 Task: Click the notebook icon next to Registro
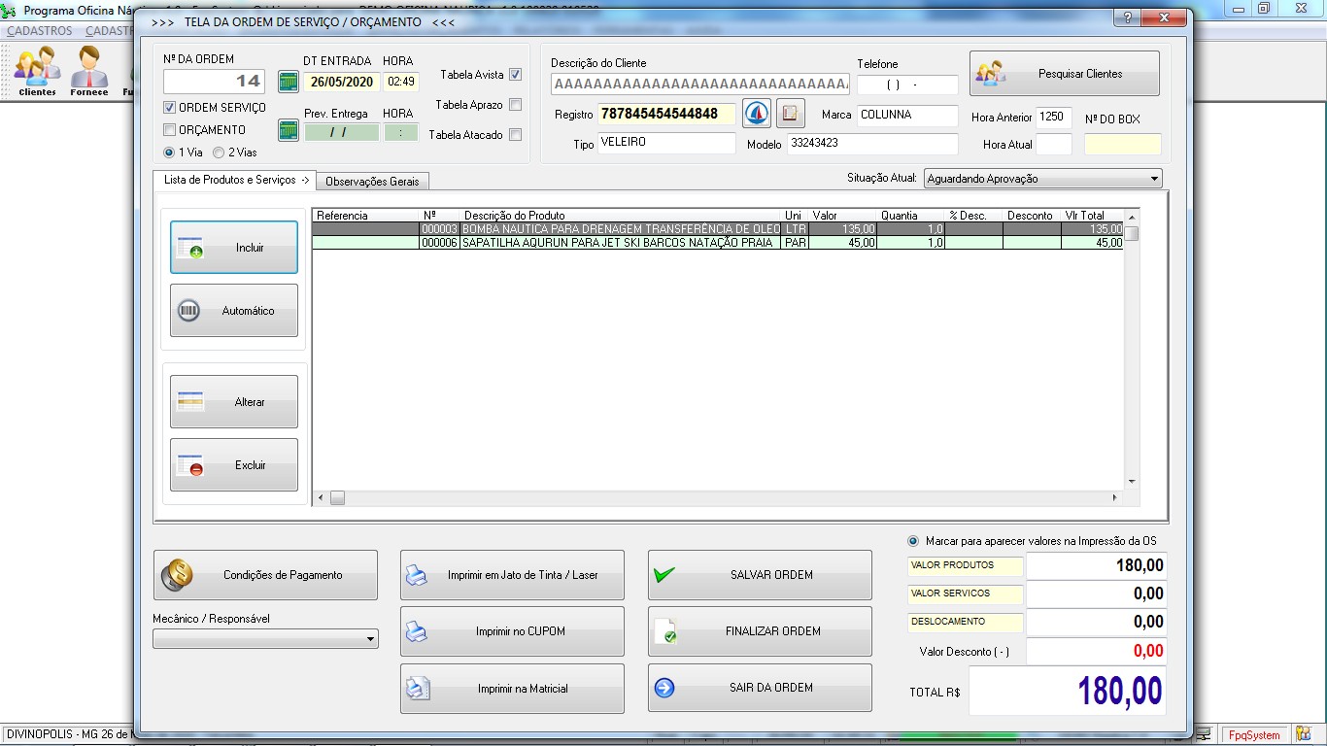click(791, 114)
